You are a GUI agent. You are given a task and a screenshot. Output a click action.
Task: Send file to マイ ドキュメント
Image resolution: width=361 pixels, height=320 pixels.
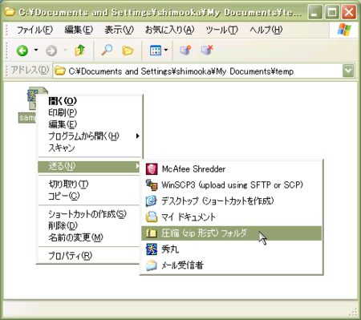point(231,217)
